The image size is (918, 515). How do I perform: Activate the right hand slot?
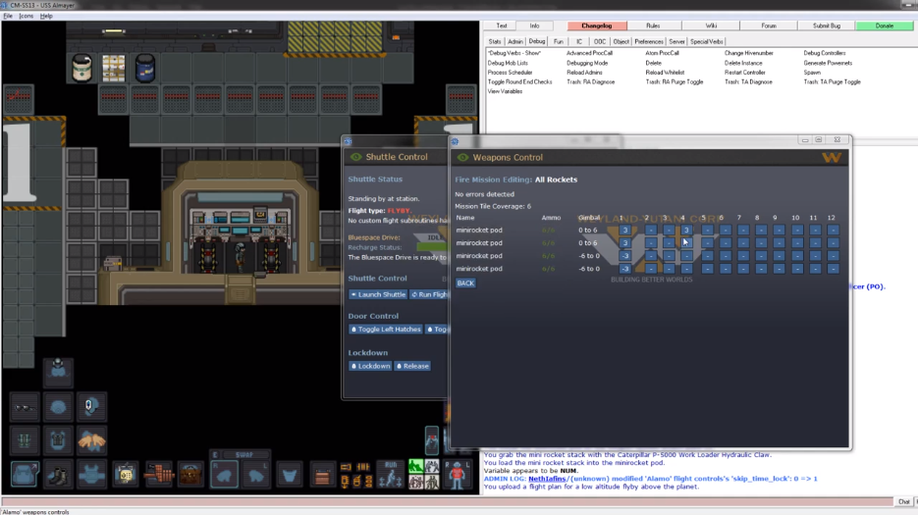tap(224, 475)
